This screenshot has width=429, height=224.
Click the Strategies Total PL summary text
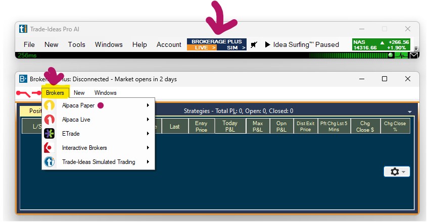[x=239, y=111]
